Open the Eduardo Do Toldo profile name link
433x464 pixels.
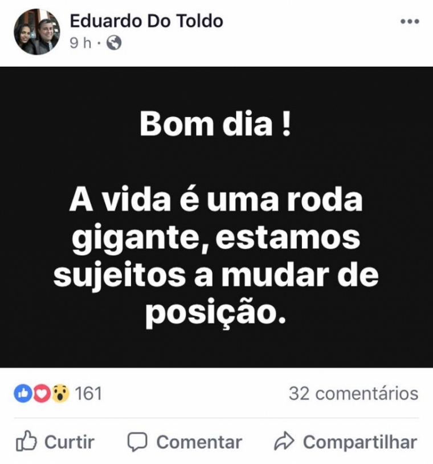click(146, 21)
